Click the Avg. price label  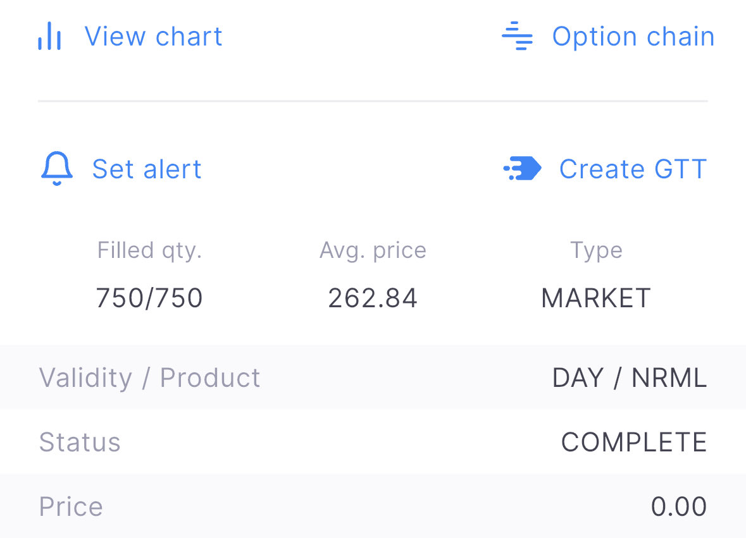[373, 250]
